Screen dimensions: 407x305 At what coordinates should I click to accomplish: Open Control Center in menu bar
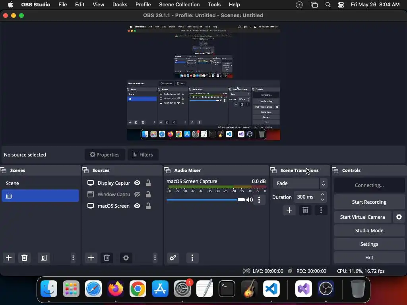coord(341,5)
